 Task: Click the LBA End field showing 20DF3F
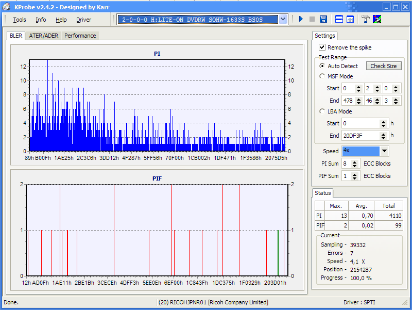[361, 136]
